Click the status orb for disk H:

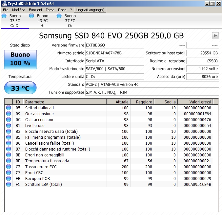[31, 16]
